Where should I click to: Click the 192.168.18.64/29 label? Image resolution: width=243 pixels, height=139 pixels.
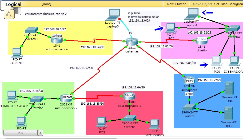coord(133,87)
